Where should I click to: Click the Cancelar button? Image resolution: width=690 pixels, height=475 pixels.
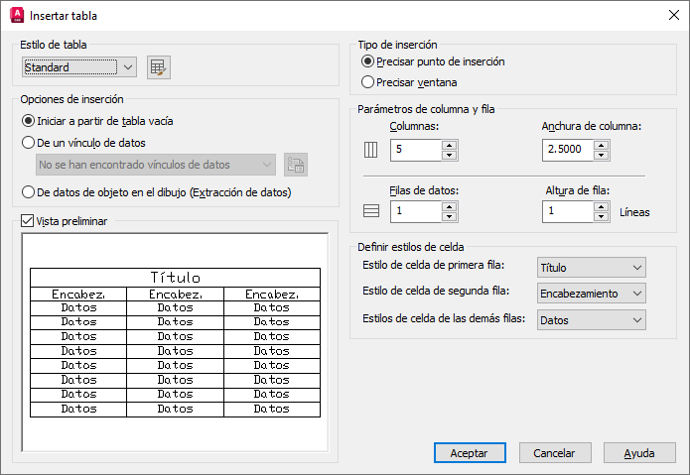[x=555, y=452]
